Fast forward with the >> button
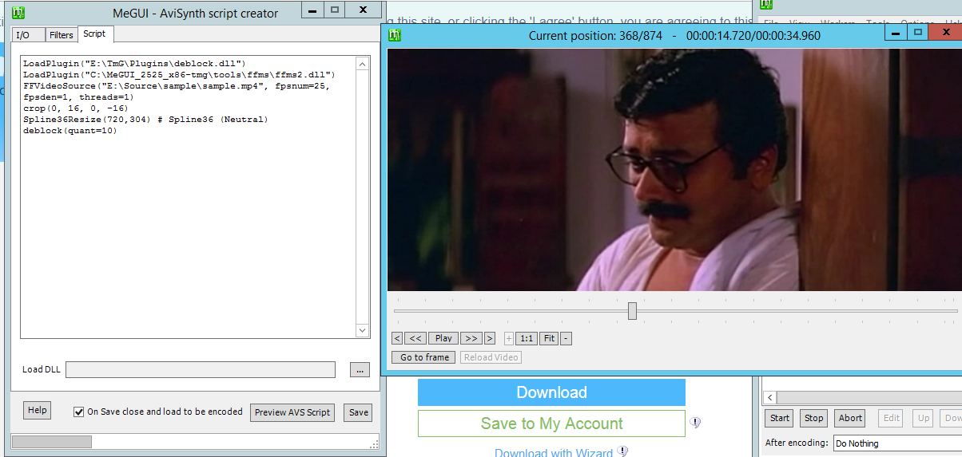The image size is (962, 457). [471, 338]
